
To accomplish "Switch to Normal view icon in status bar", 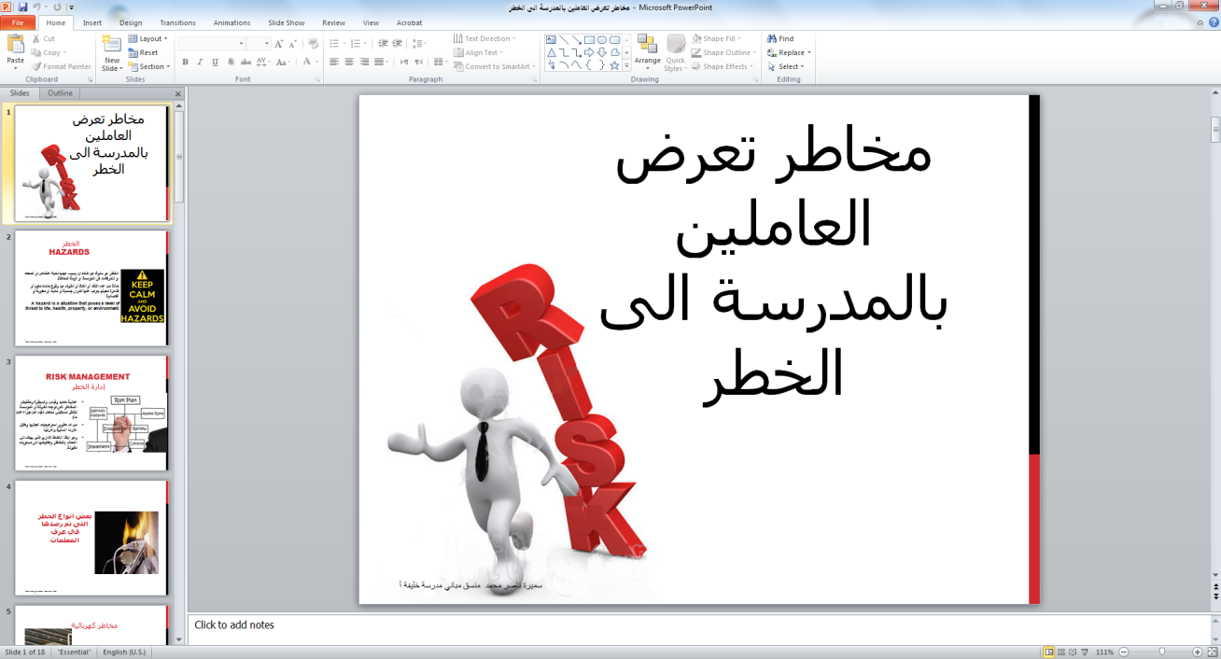I will [x=1049, y=652].
